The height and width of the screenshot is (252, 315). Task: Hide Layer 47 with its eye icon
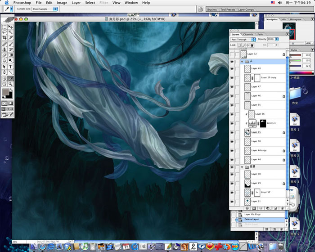tap(232, 87)
